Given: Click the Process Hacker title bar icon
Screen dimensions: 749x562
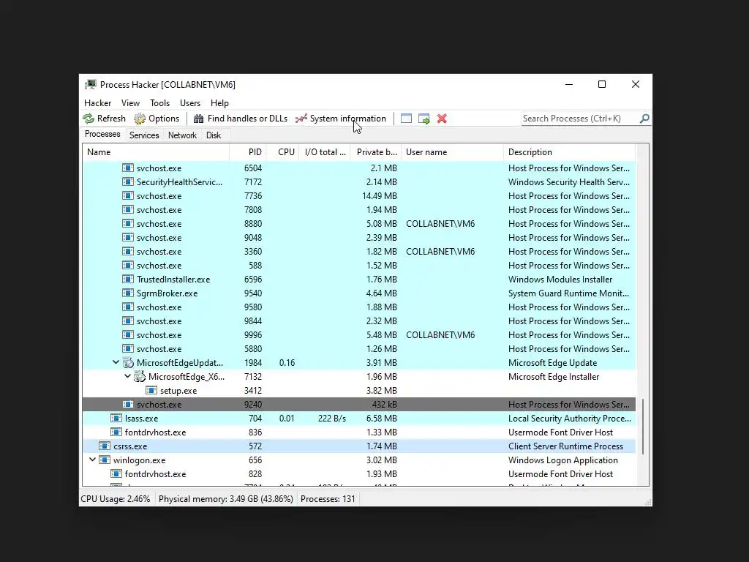Looking at the screenshot, I should (90, 85).
